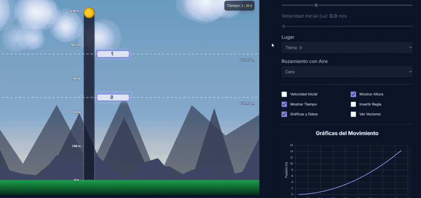The height and width of the screenshot is (198, 421).
Task: Click the yellow ball atop the ruler
Action: pyautogui.click(x=89, y=13)
